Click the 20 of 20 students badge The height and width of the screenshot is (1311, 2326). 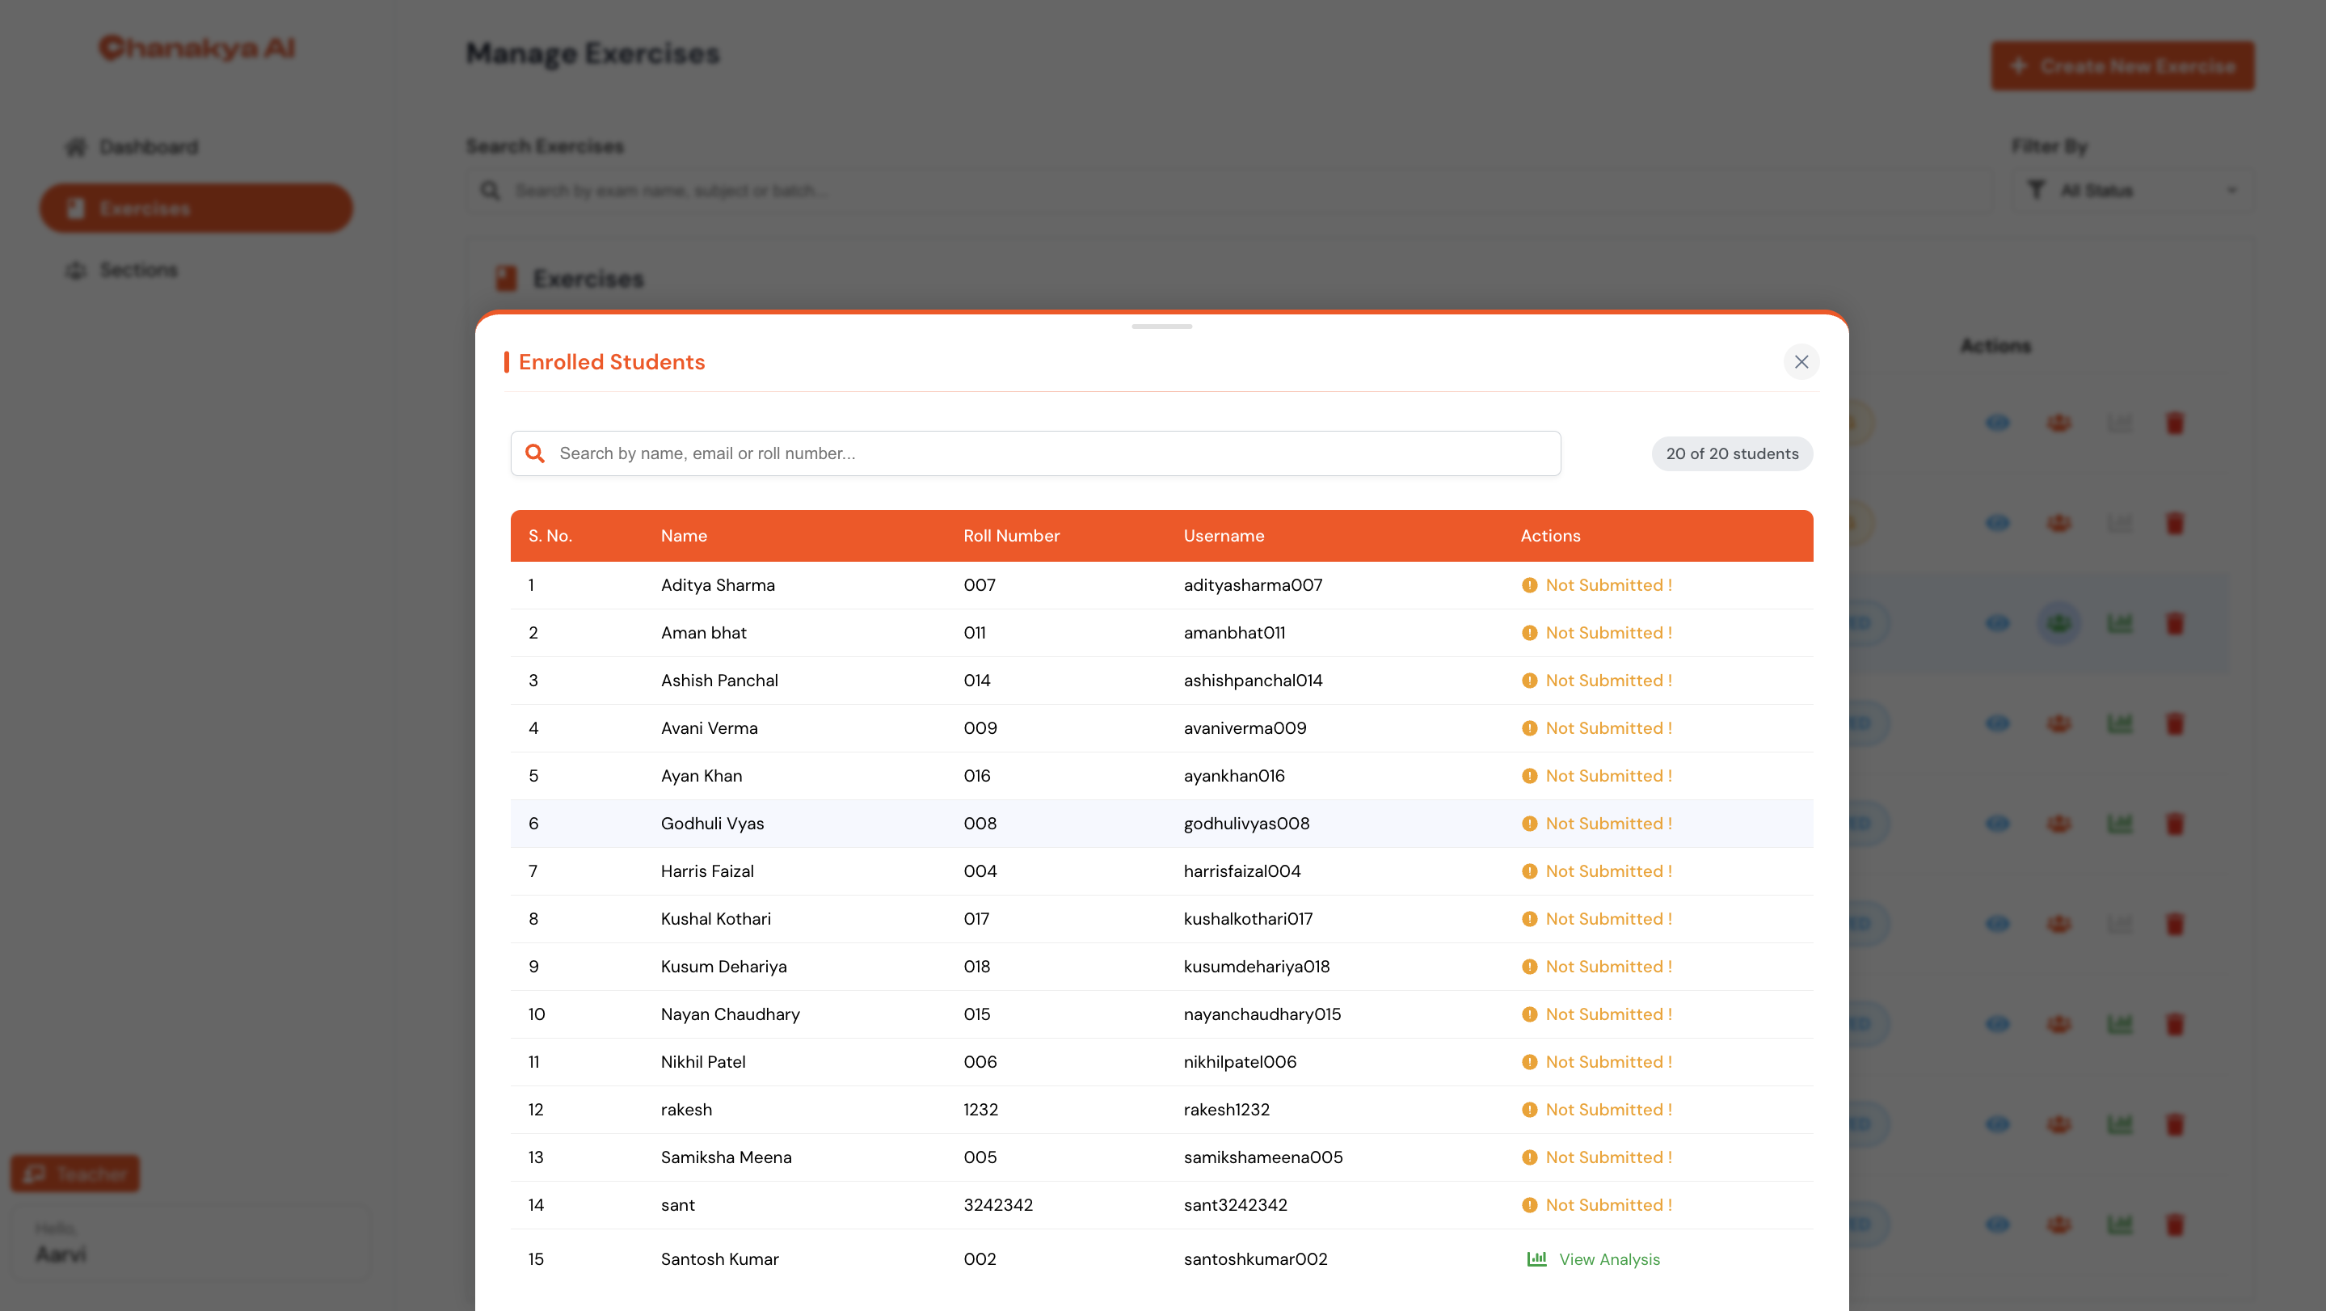[x=1731, y=453]
